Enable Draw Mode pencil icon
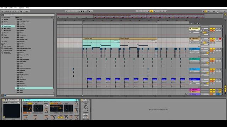Image resolution: width=227 pixels, height=127 pixels. 203,11
